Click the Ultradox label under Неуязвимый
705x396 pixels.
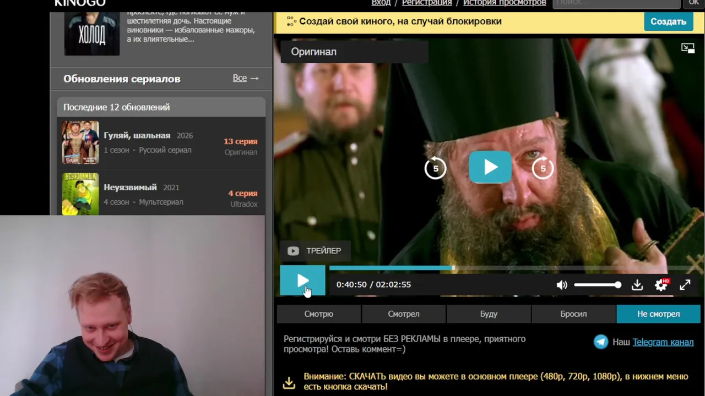point(244,204)
